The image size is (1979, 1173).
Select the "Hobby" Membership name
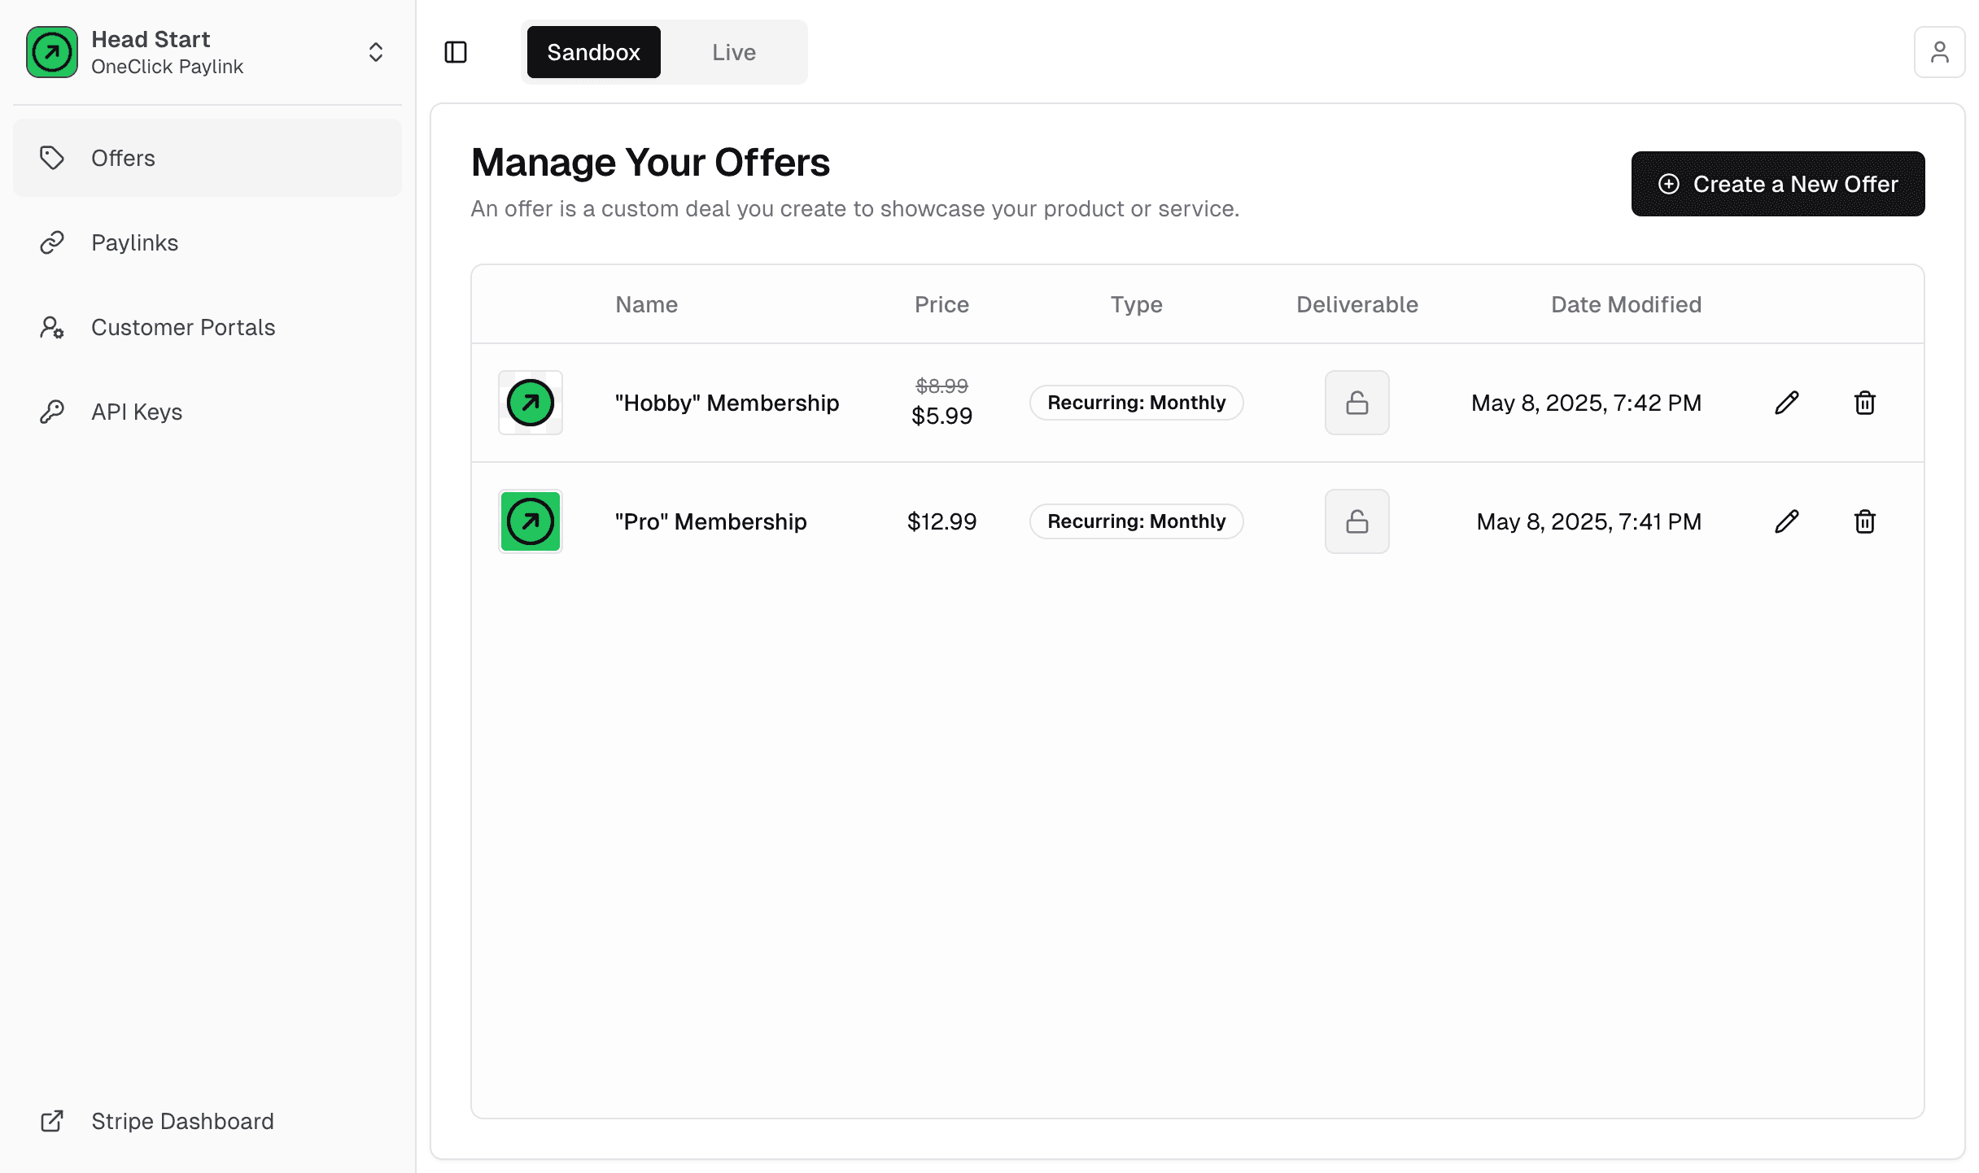point(727,403)
